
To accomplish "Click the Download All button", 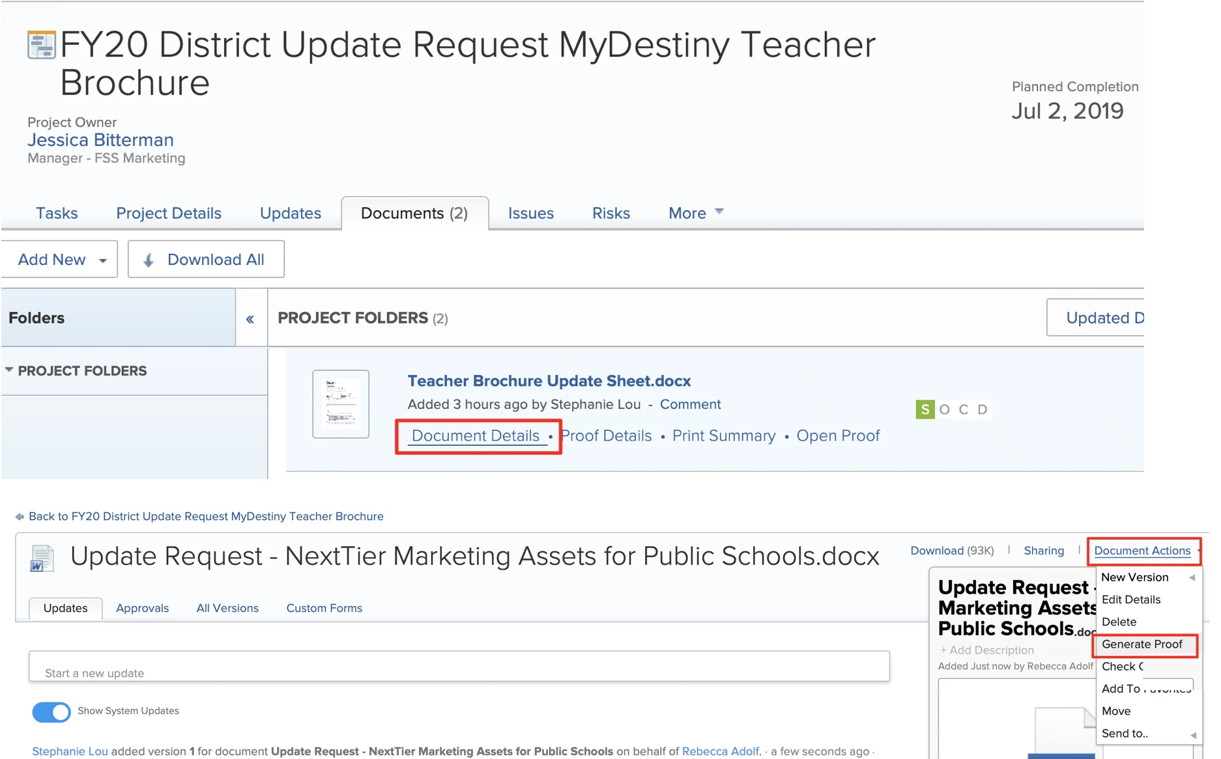I will [x=206, y=259].
